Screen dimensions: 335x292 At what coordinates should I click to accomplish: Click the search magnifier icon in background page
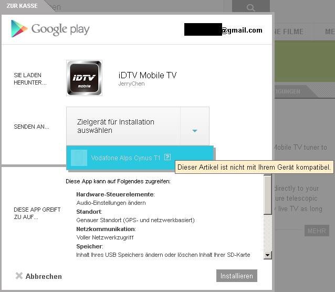tap(250, 8)
